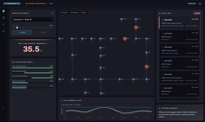This screenshot has height=122, width=205.
Task: Select node N12 on the network map
Action: click(136, 19)
